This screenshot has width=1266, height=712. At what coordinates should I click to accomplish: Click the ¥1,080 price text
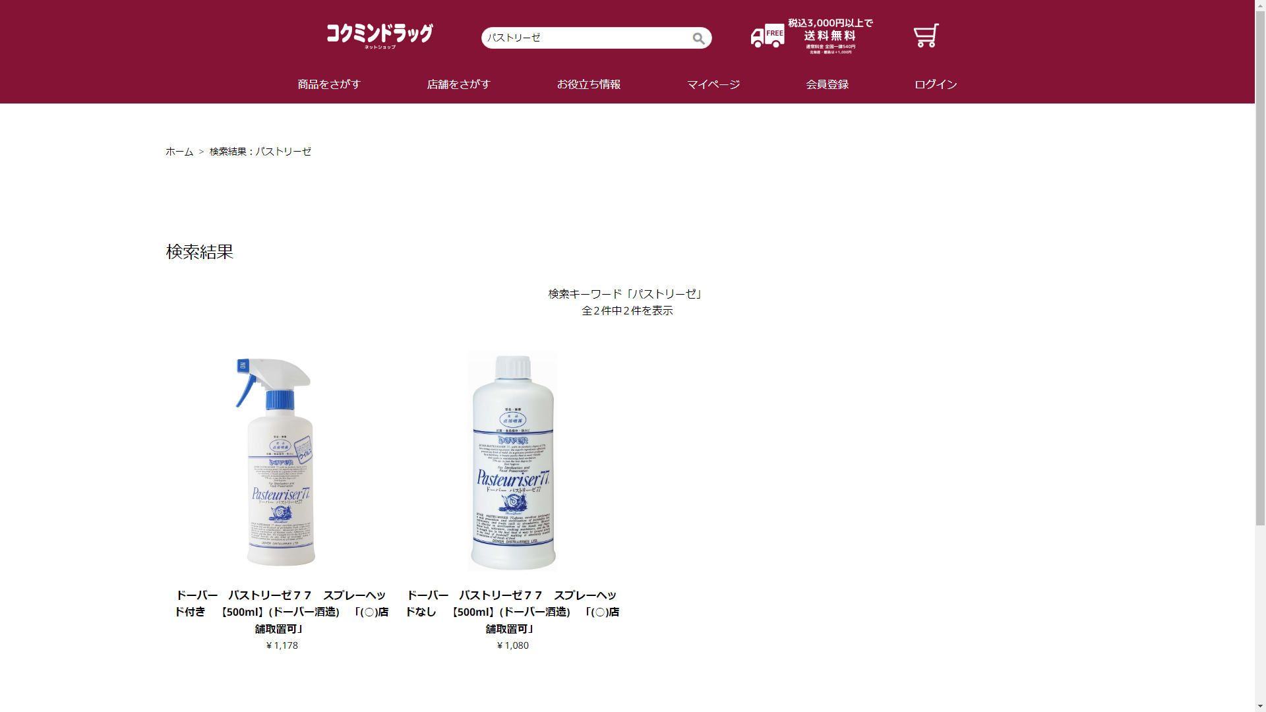pos(512,645)
